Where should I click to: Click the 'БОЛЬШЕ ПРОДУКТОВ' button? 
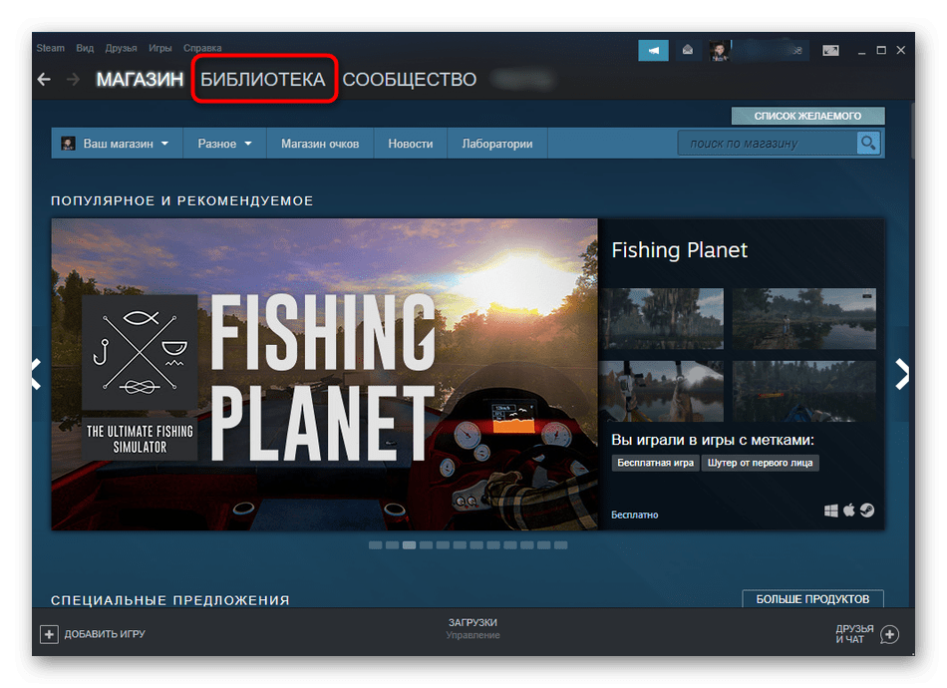click(812, 599)
